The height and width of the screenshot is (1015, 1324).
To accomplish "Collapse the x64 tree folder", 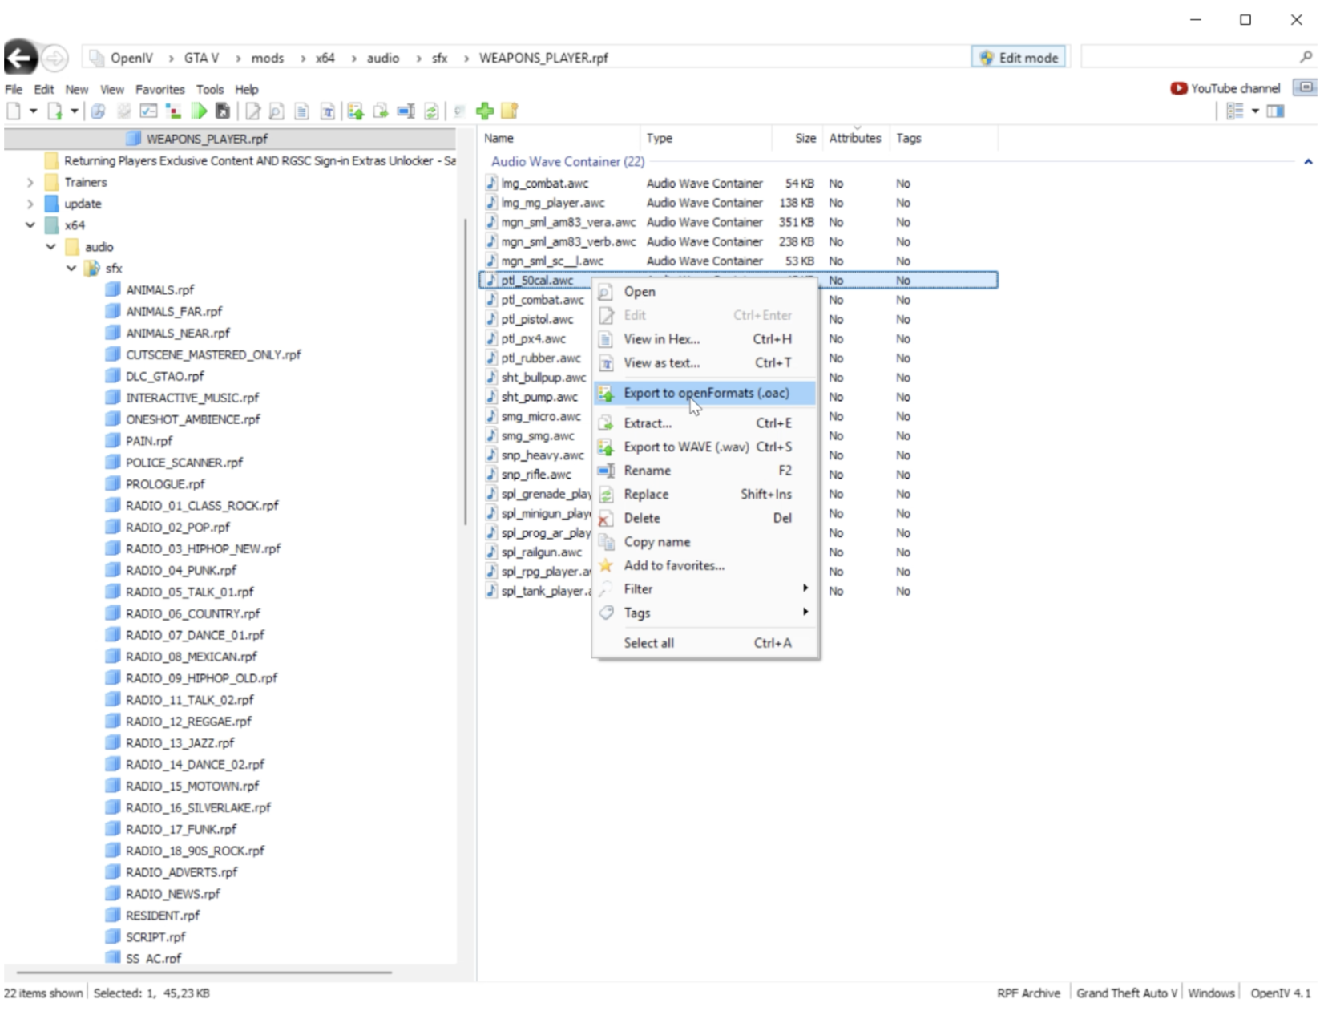I will point(30,225).
